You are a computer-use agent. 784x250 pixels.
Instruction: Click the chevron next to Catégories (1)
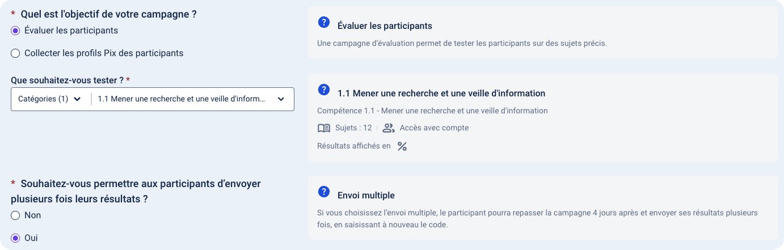pos(77,99)
